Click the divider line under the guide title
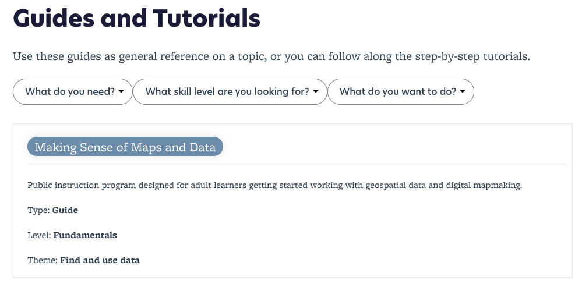 297,164
